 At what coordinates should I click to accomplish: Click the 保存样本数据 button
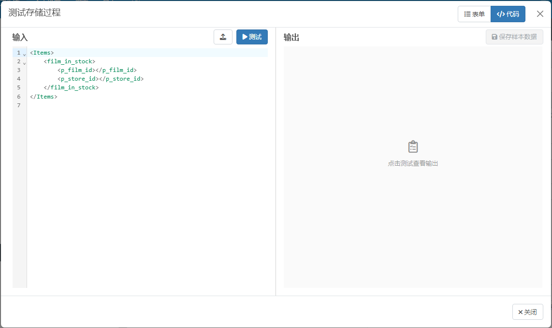tap(514, 37)
